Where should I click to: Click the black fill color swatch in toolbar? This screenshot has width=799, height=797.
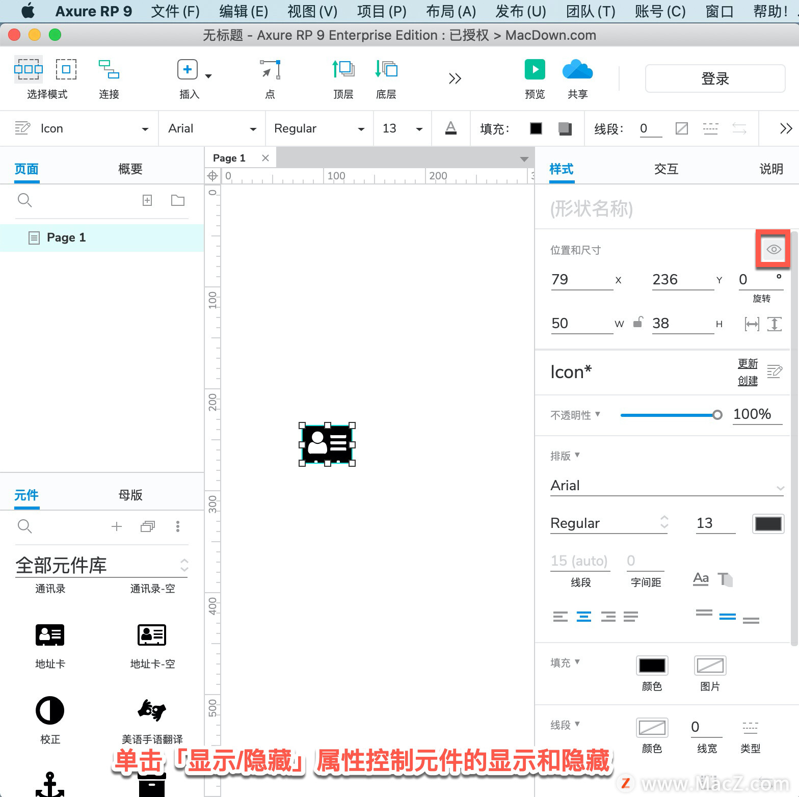tap(536, 128)
